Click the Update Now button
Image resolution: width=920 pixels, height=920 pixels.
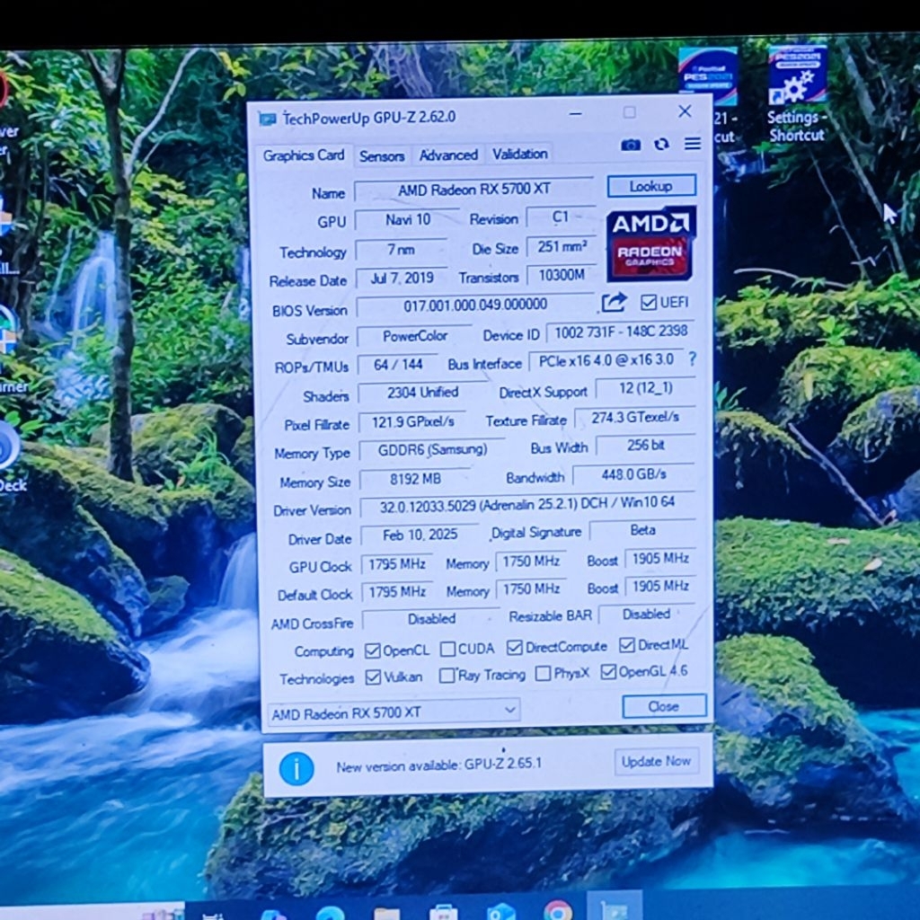(656, 762)
